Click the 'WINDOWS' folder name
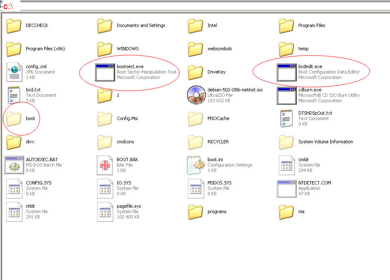390x280 pixels. point(127,49)
